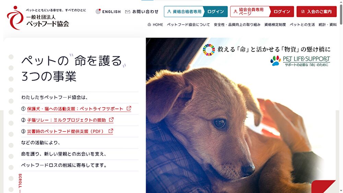343x193 pixels.
Task: Open the 災害時のペットフード提供支援 PDF link
Action: 65,132
